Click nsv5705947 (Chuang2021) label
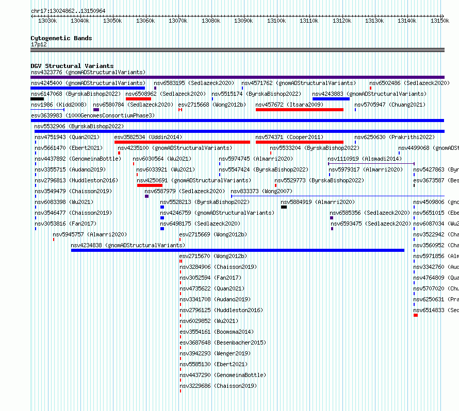This screenshot has height=411, width=459. (390, 105)
